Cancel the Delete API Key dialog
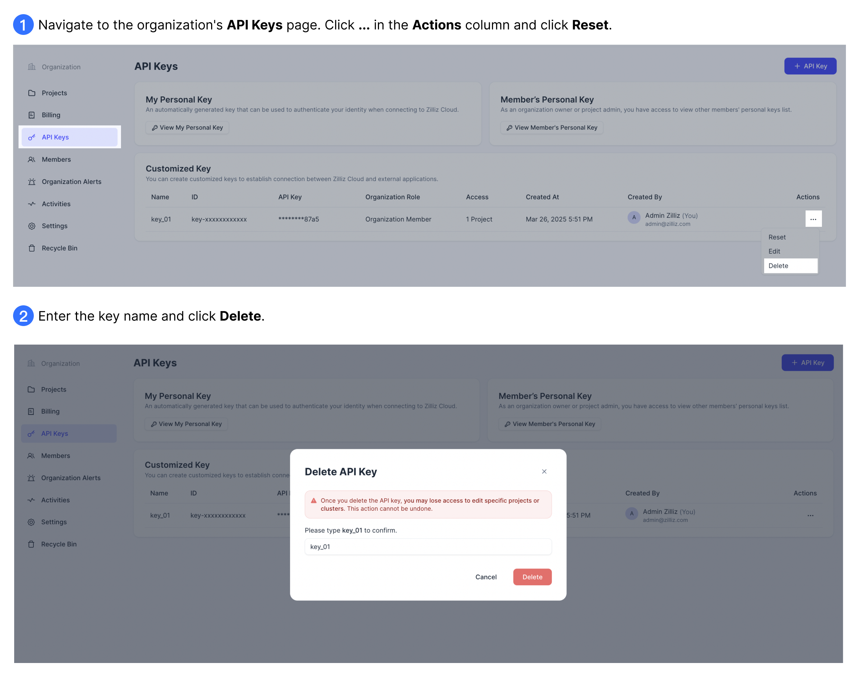859x675 pixels. (485, 577)
